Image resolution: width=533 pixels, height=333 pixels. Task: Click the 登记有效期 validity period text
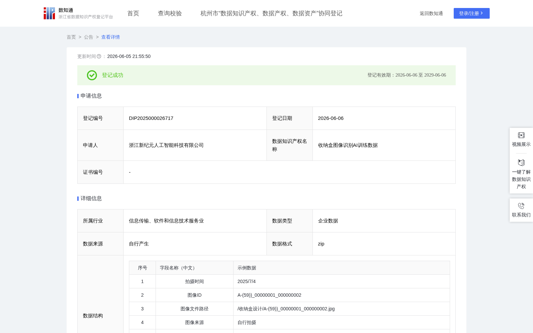click(x=407, y=75)
